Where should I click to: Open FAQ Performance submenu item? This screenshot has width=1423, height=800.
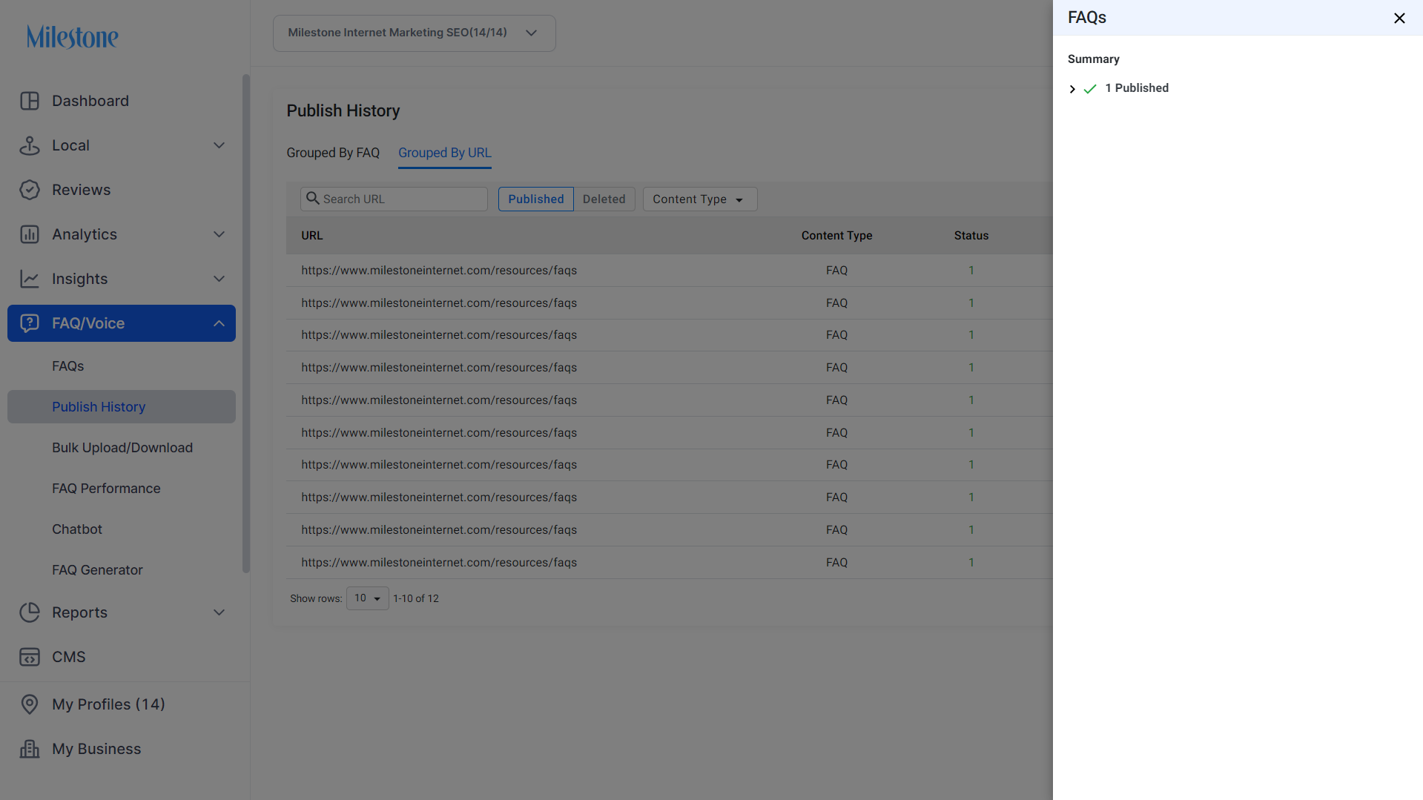coord(106,489)
